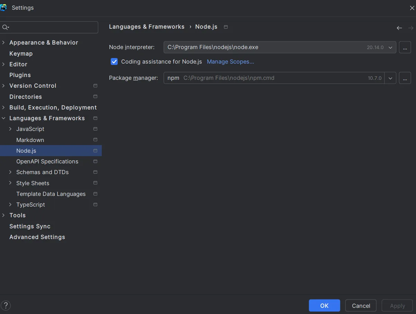
Task: Click project-level icon next to Style Sheets
Action: pos(96,183)
